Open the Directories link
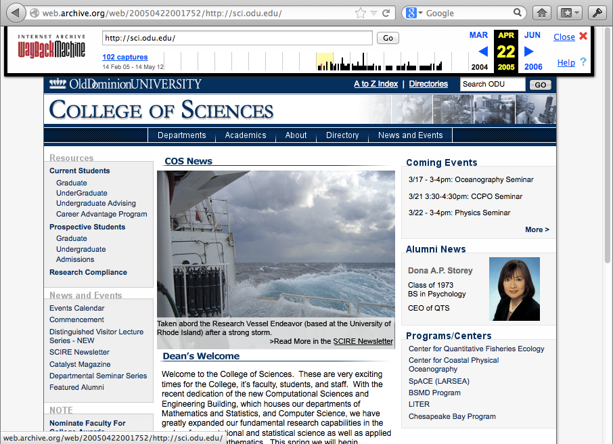This screenshot has width=613, height=444. 428,84
